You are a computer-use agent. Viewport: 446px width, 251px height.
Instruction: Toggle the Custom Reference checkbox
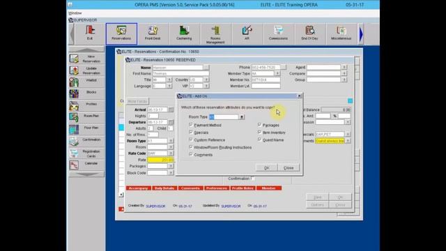[x=191, y=139]
